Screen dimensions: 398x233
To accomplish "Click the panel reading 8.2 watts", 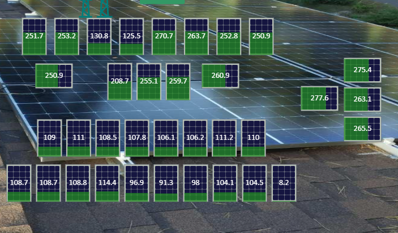I will click(x=284, y=183).
